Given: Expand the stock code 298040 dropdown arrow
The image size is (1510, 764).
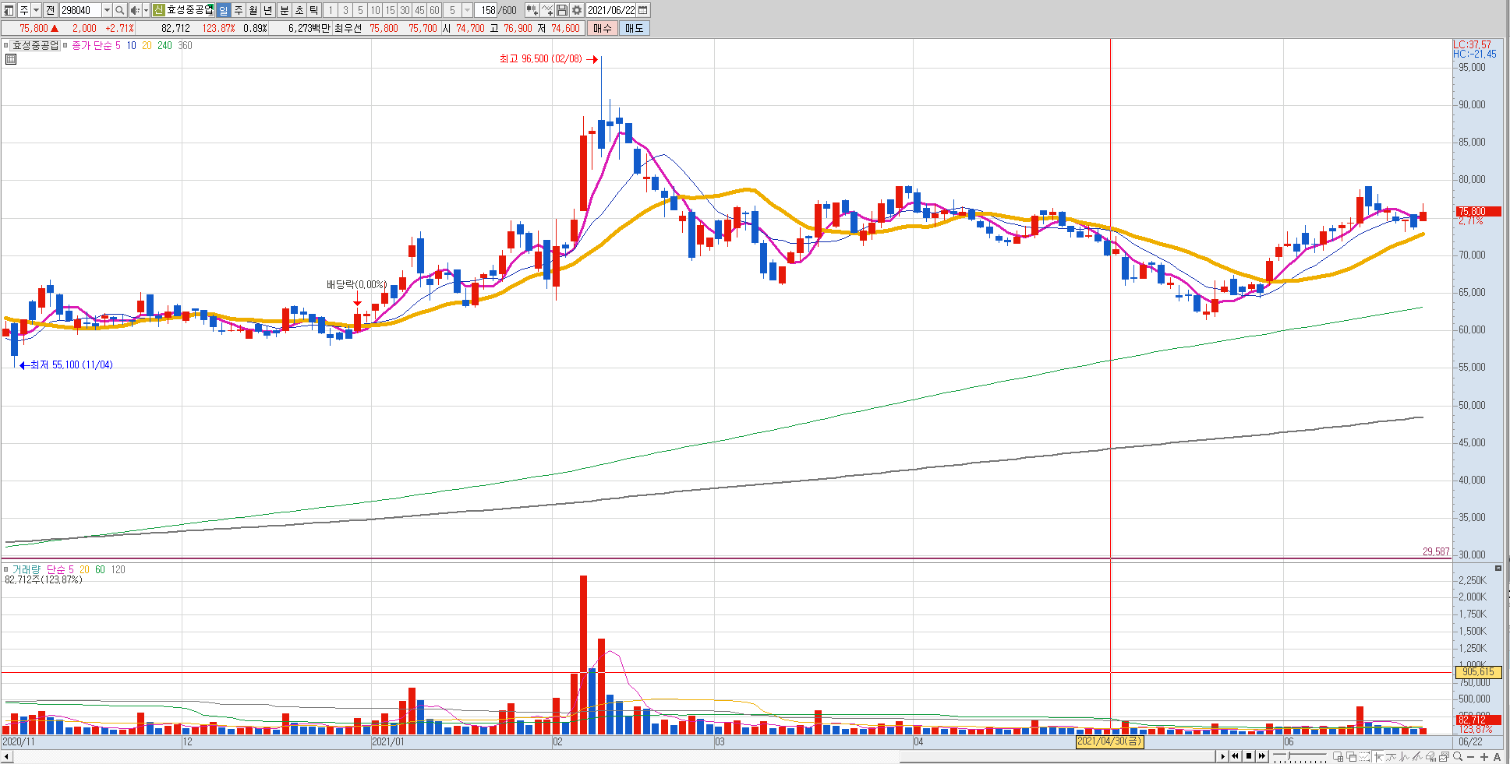Looking at the screenshot, I should 107,10.
